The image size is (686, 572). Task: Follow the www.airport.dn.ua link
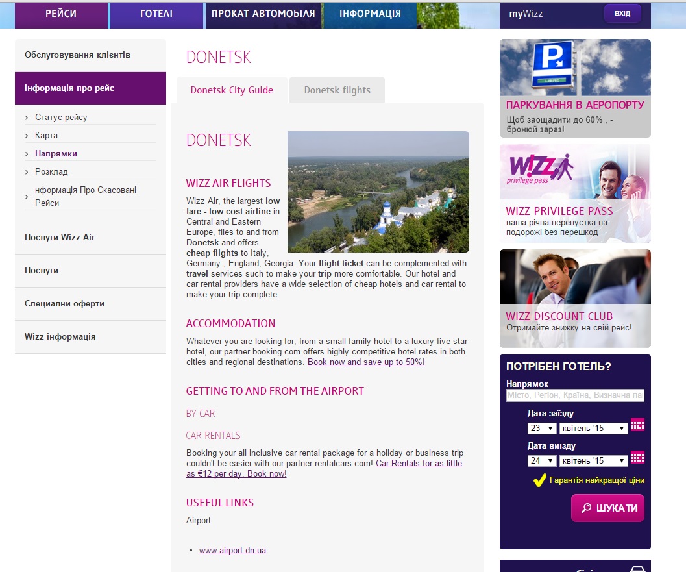click(232, 551)
